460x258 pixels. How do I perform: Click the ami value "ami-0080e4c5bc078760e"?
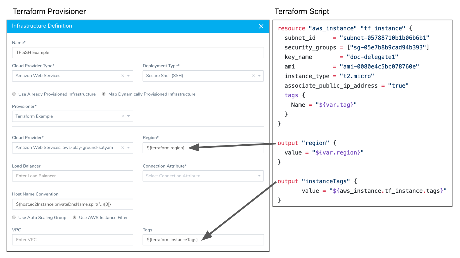click(x=379, y=66)
